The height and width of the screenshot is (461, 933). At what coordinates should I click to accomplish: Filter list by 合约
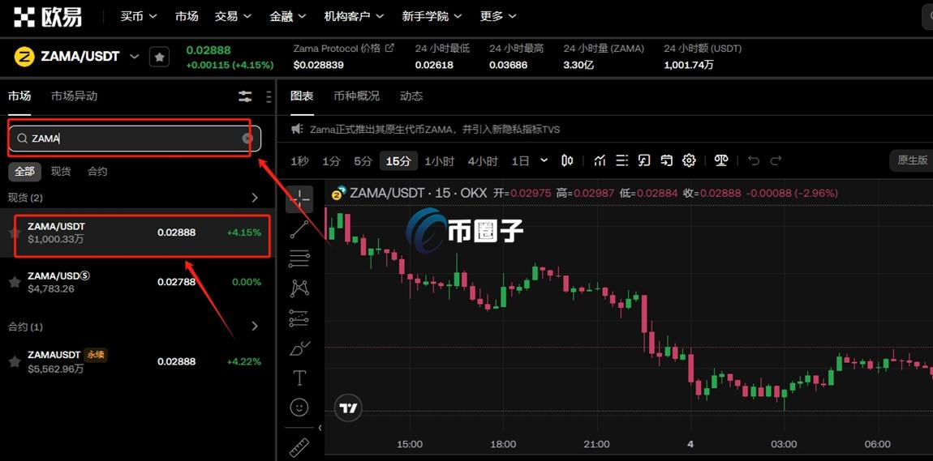pos(97,172)
